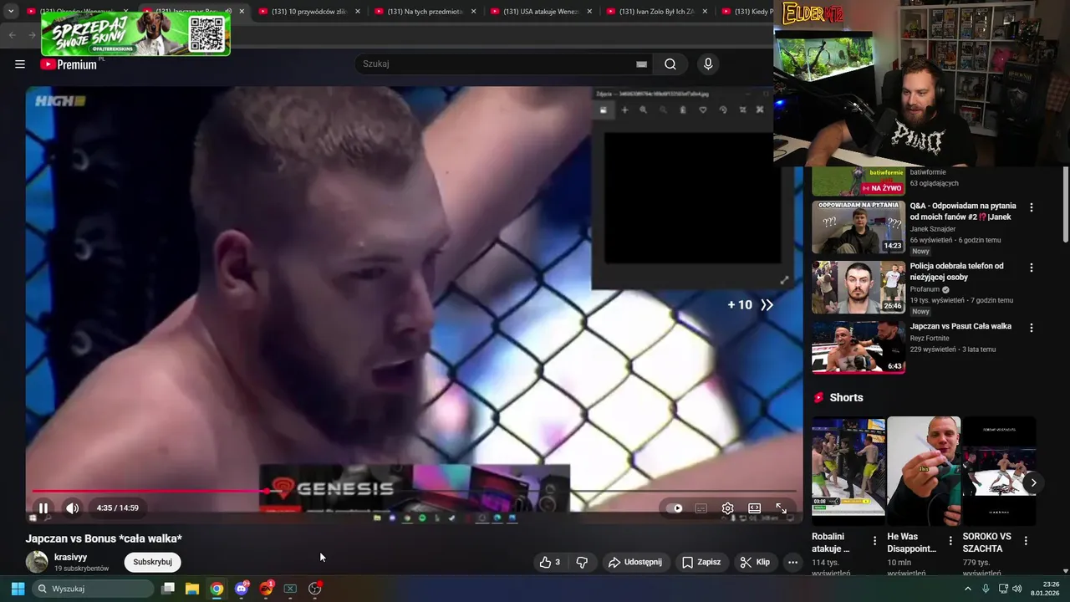Open the Robalini atakuje short

(x=848, y=471)
